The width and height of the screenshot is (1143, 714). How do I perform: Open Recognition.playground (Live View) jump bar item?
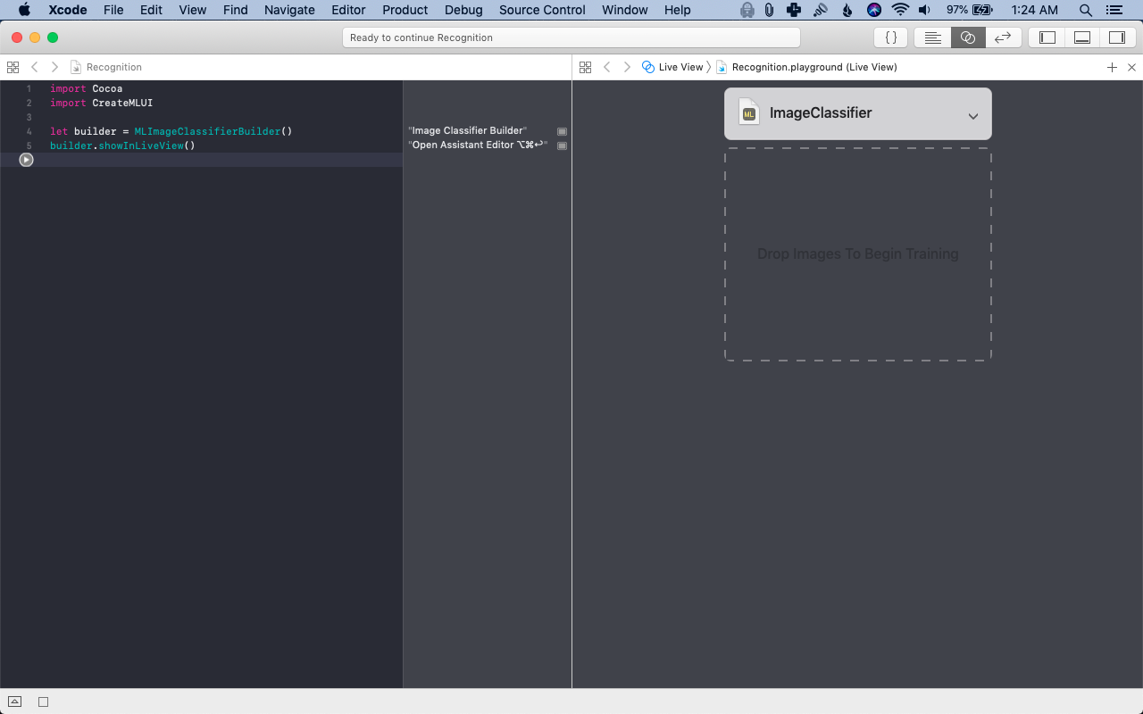click(x=807, y=67)
